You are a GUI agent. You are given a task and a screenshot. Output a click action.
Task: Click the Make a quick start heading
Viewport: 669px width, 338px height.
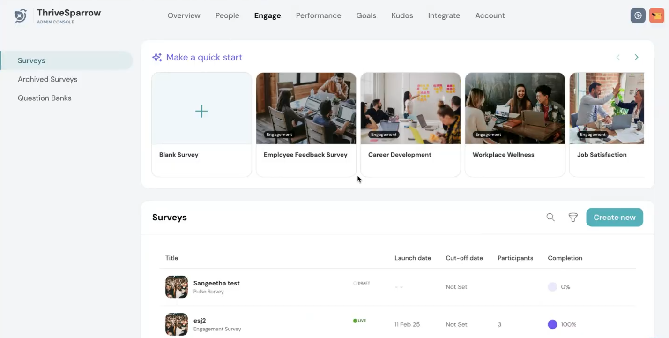(x=204, y=57)
